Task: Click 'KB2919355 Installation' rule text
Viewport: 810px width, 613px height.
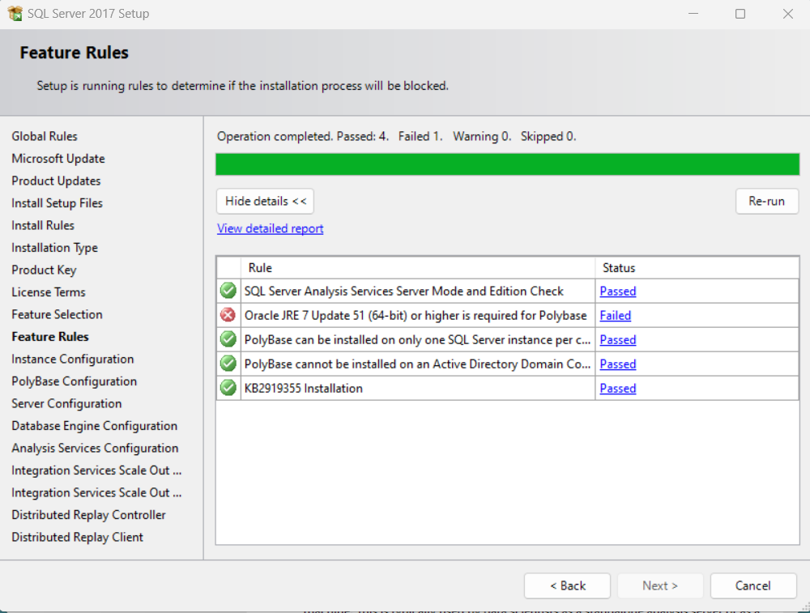Action: [x=303, y=389]
